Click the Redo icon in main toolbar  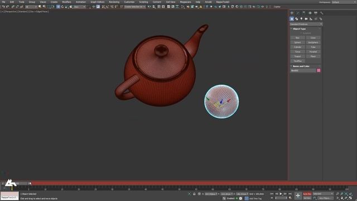coord(7,7)
